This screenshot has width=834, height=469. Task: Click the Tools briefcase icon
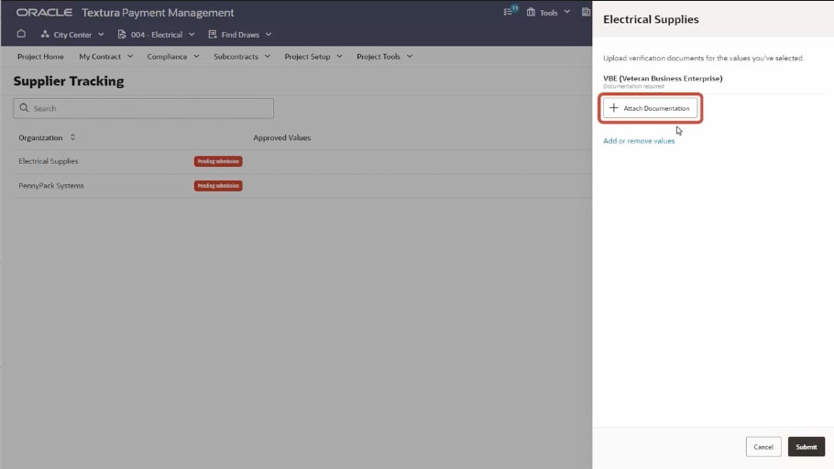pyautogui.click(x=531, y=12)
